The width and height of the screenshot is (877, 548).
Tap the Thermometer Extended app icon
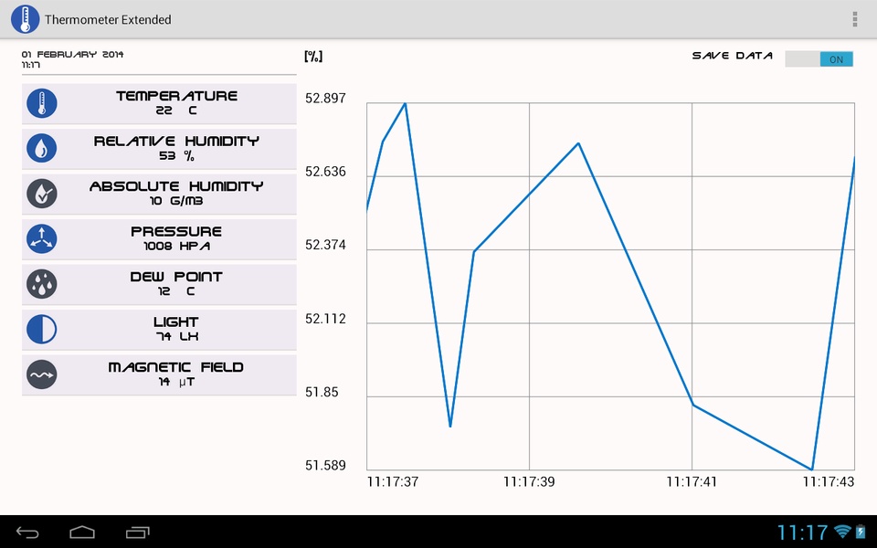click(x=26, y=19)
